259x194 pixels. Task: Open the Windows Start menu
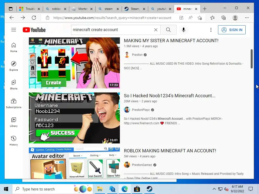click(6, 189)
